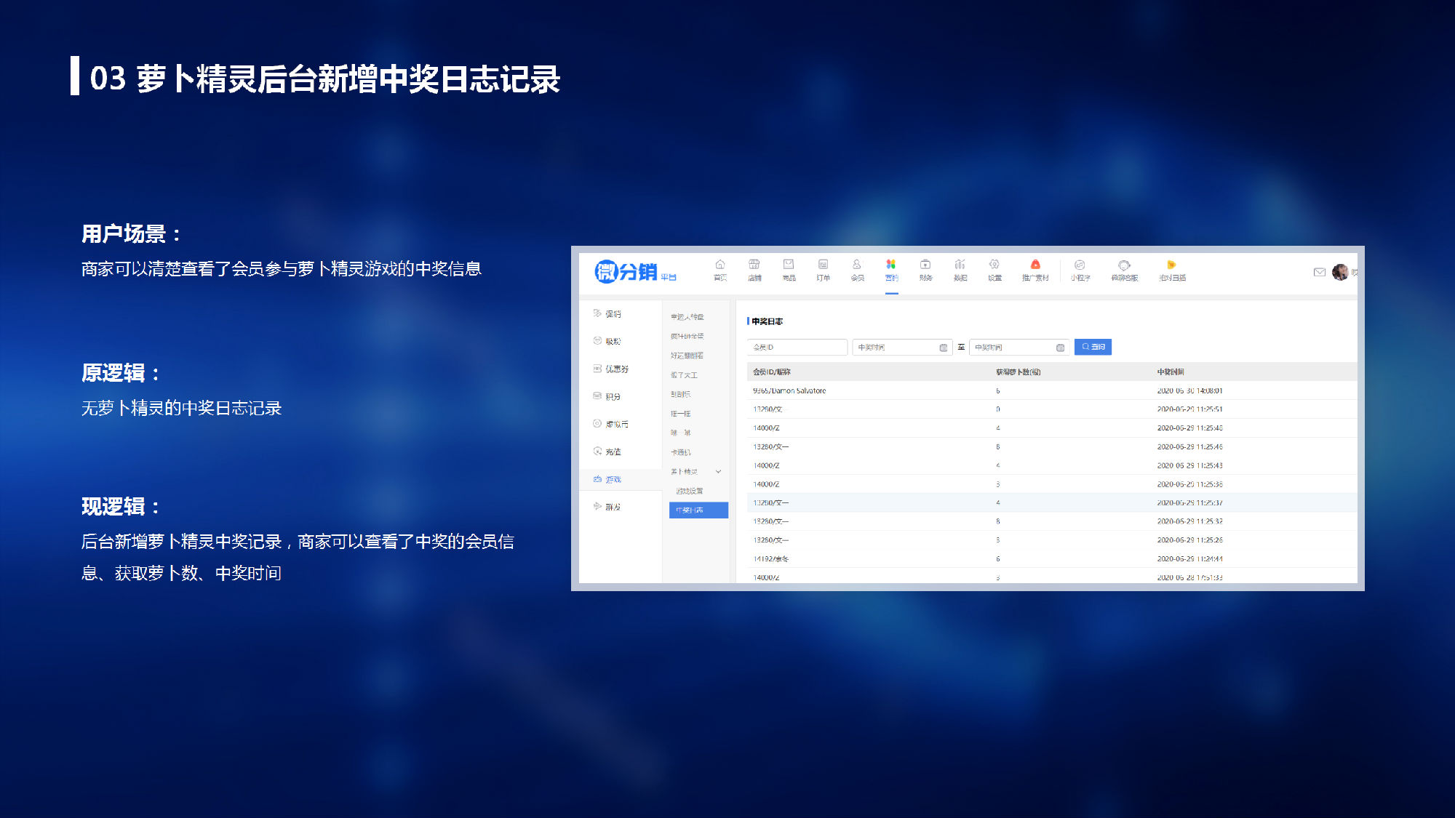The width and height of the screenshot is (1455, 818).
Task: Click the highlighted 中奖日志 menu item
Action: [x=698, y=510]
